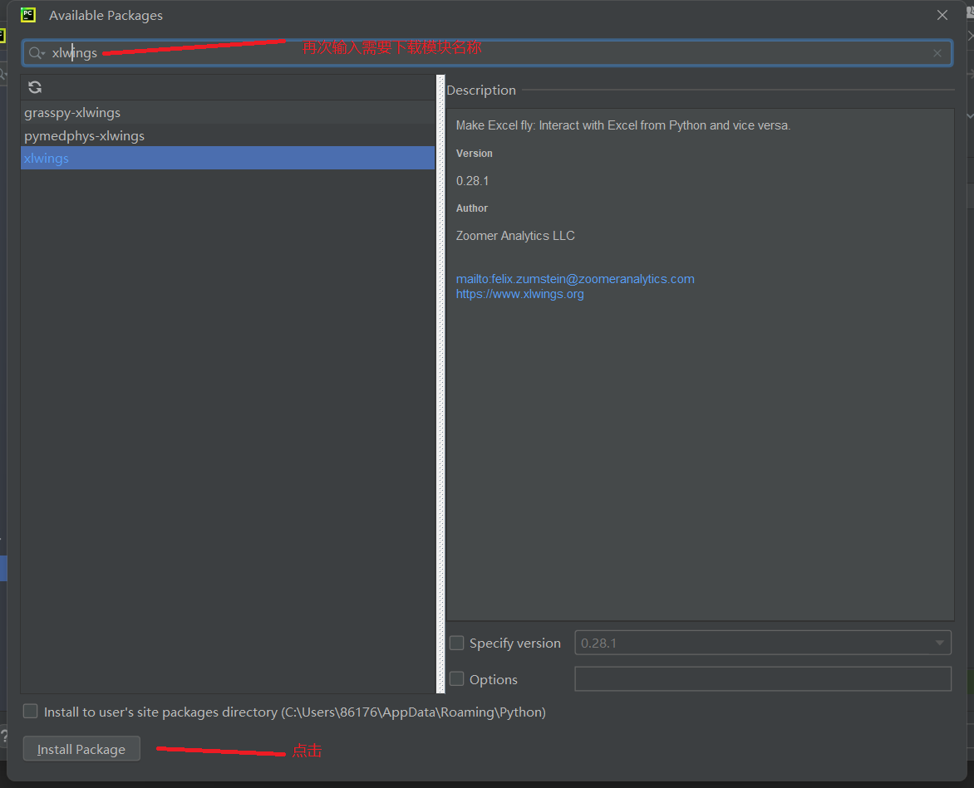
Task: Toggle Install to user's site packages directory
Action: click(x=31, y=711)
